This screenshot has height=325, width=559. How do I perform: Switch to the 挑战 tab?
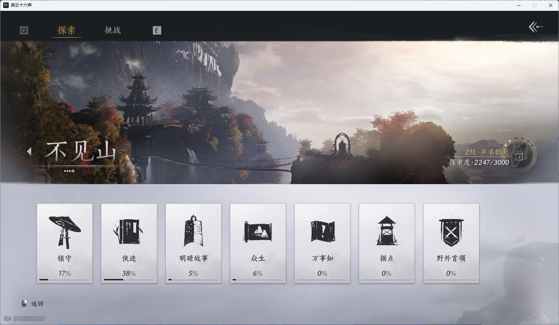tap(113, 30)
